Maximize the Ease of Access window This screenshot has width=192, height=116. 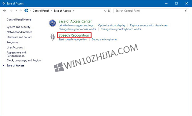coord(176,3)
